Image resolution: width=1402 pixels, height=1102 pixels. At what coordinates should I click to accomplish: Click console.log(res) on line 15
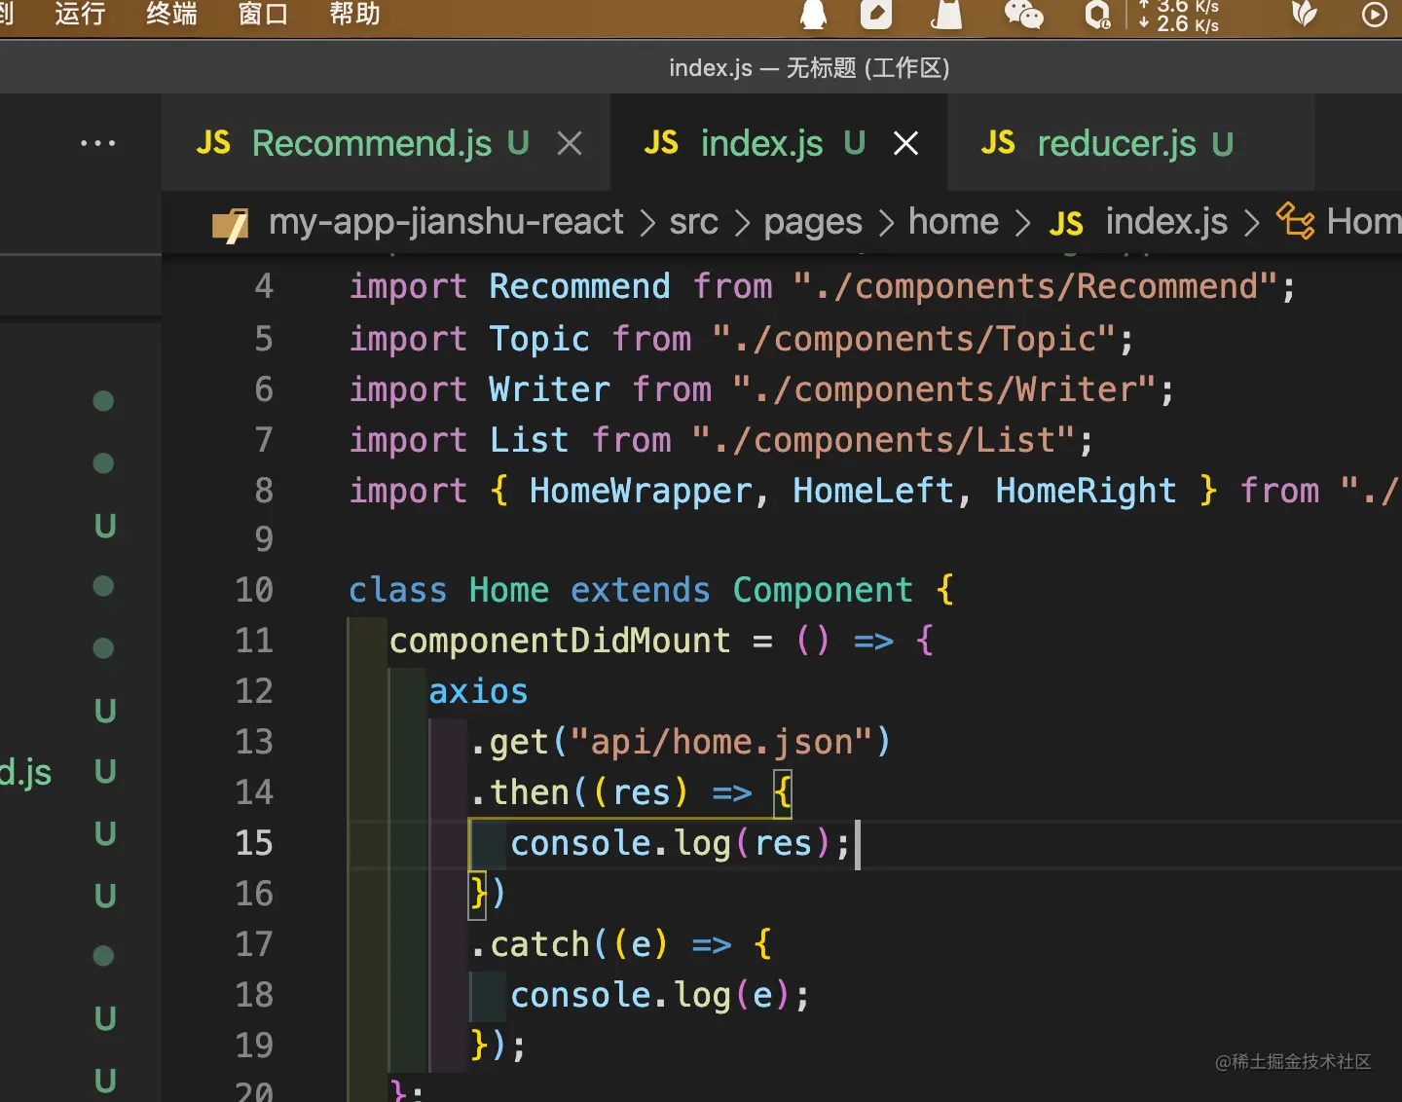click(671, 843)
